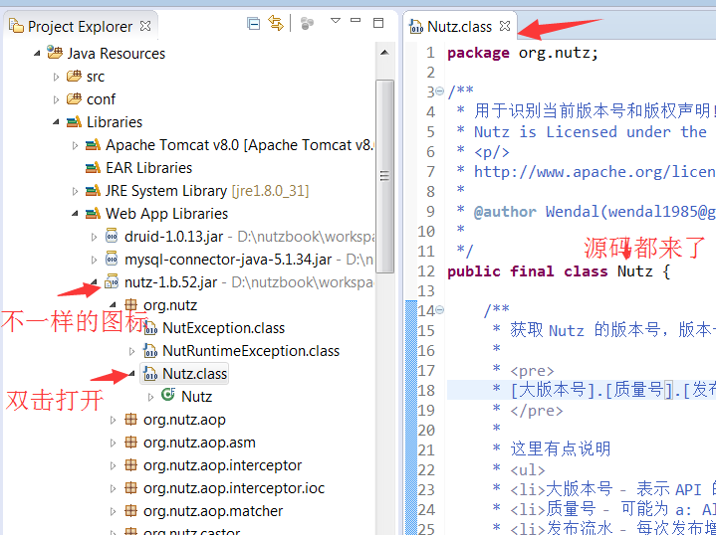Click line number 12 in editor gutter
The image size is (716, 535).
coord(426,271)
